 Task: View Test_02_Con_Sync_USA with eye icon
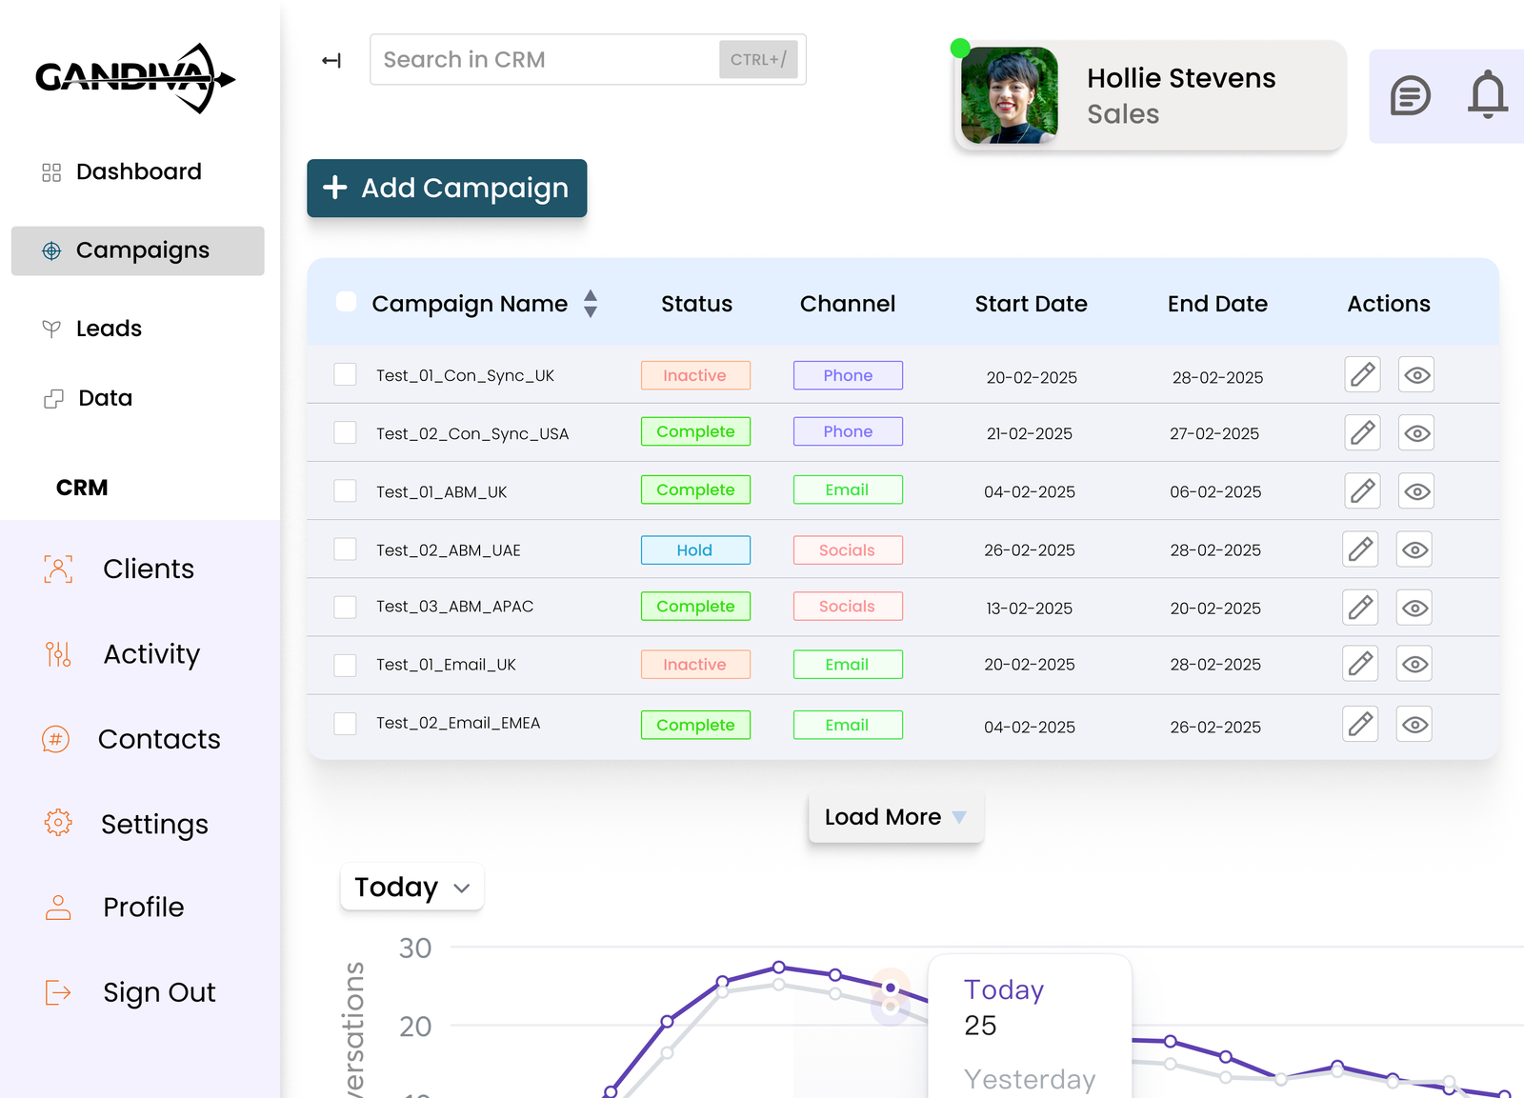[1416, 433]
